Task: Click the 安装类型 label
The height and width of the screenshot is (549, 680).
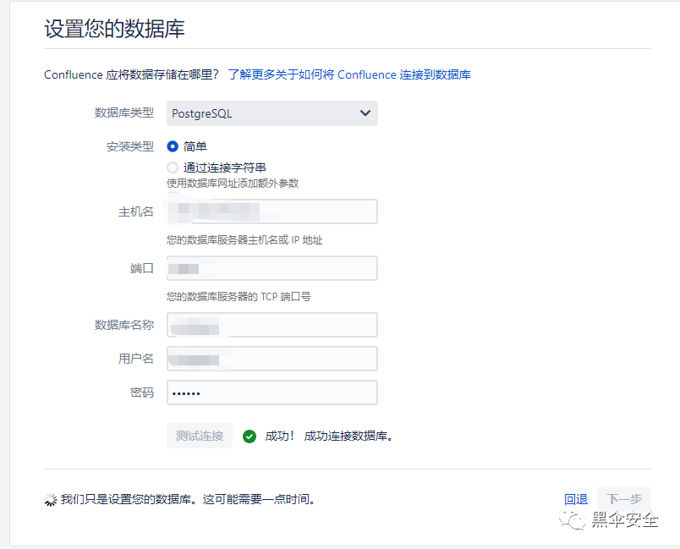Action: pyautogui.click(x=130, y=146)
